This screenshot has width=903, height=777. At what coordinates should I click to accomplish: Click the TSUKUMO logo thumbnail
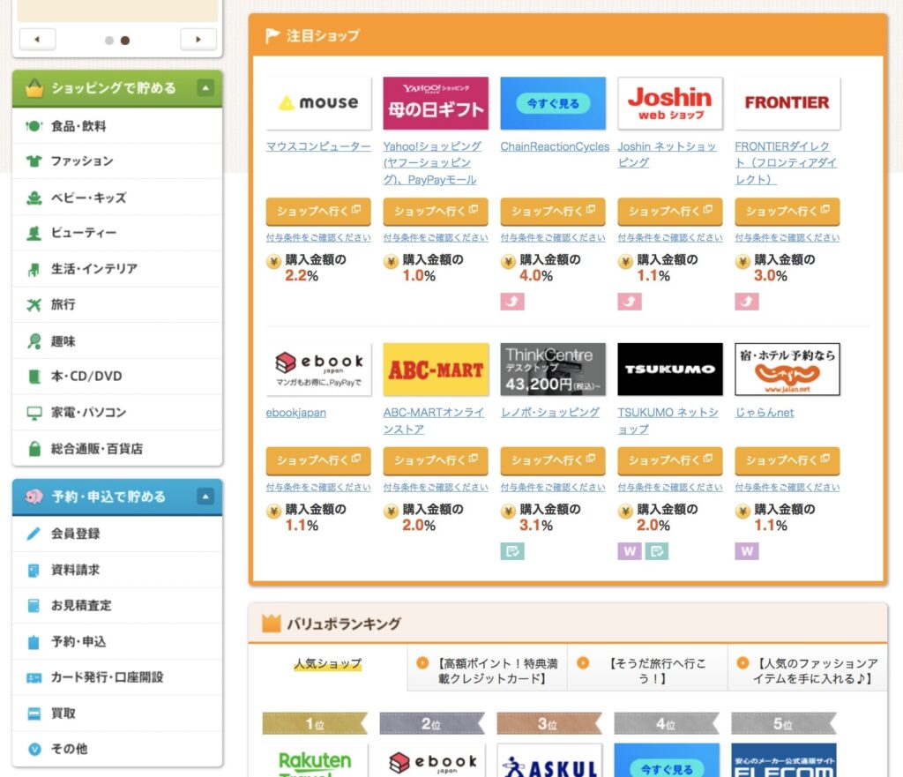(670, 370)
